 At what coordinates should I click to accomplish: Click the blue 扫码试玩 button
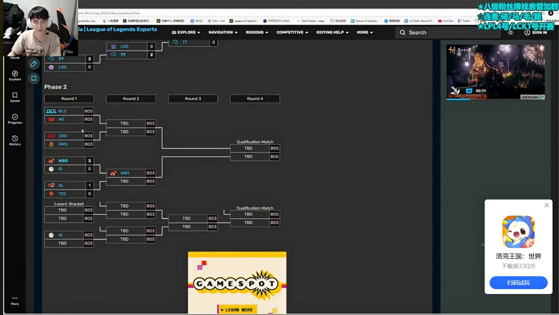pyautogui.click(x=518, y=283)
